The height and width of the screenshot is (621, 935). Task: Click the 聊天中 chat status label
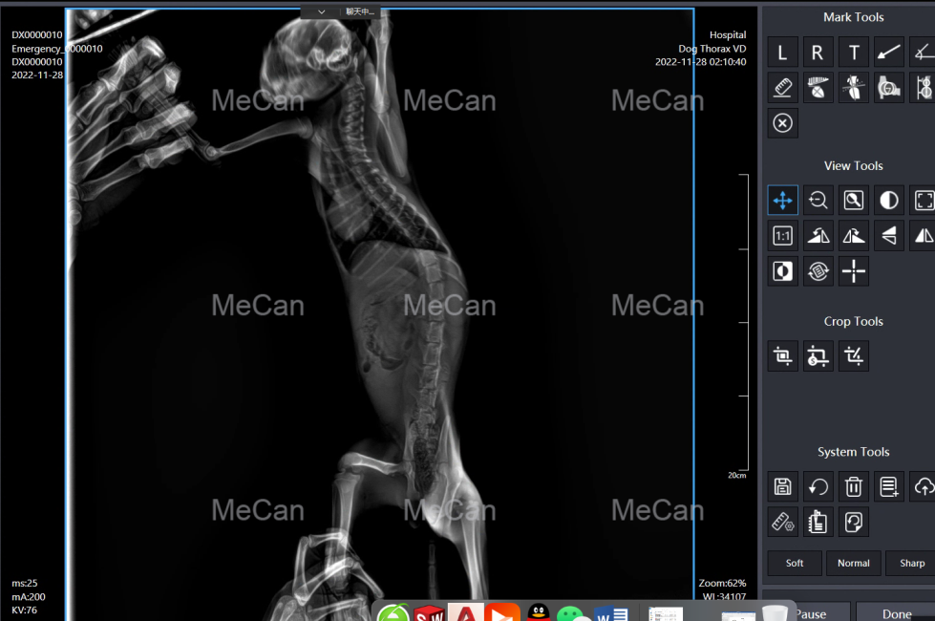tap(359, 11)
